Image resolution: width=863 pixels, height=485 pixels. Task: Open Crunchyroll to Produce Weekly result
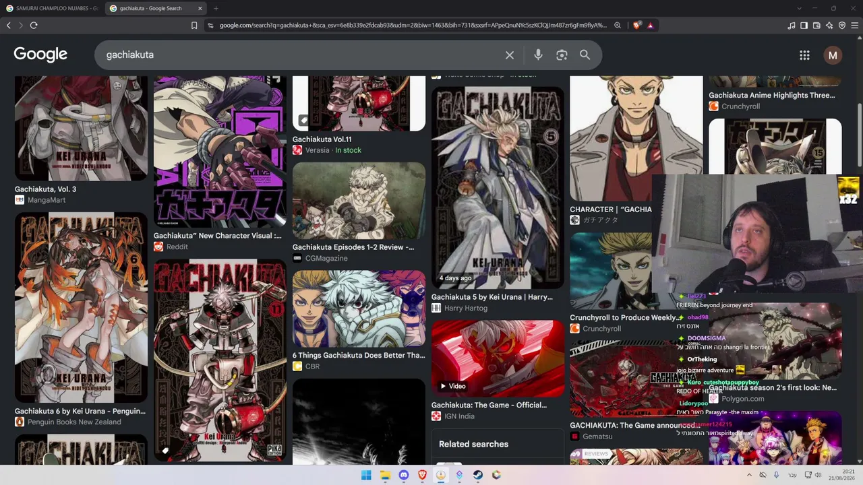(624, 317)
